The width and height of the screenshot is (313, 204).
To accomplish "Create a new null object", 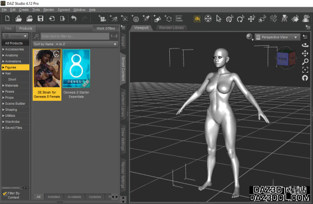I will pos(168,19).
